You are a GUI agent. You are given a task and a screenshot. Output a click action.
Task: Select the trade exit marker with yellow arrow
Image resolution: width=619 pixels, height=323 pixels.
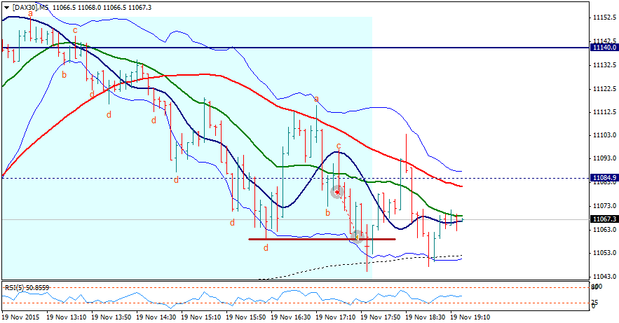(357, 237)
